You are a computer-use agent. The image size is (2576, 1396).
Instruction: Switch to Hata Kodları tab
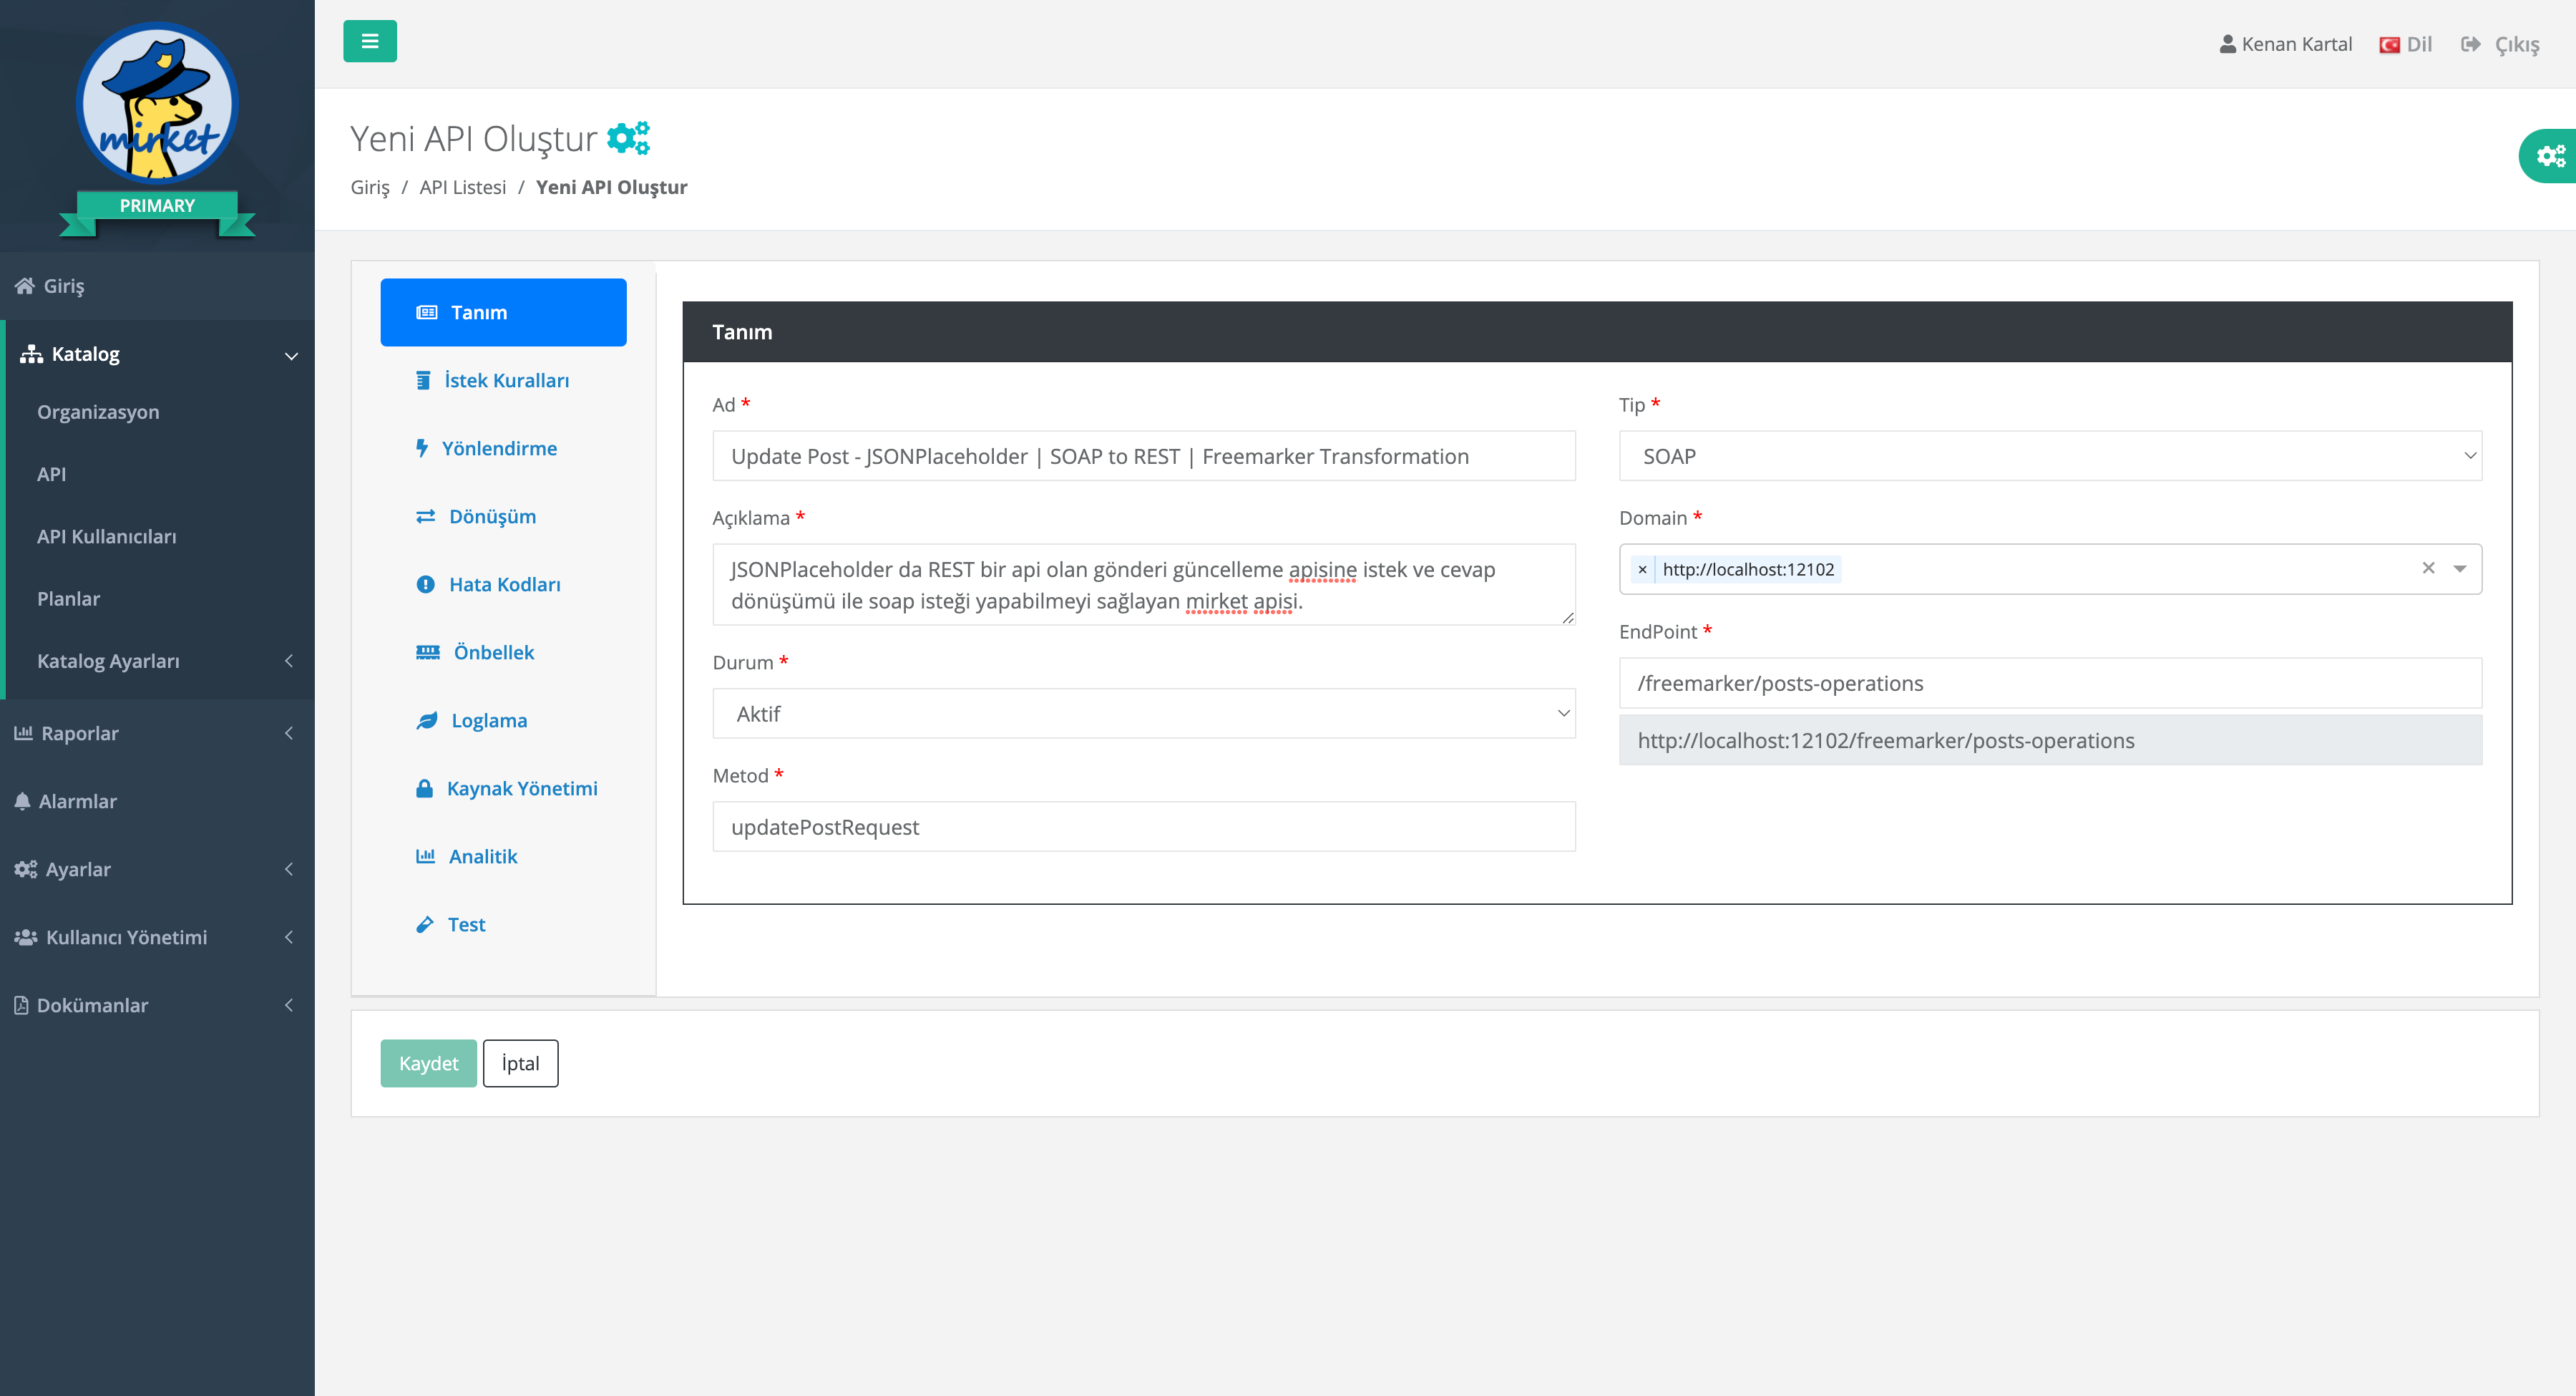(x=503, y=584)
